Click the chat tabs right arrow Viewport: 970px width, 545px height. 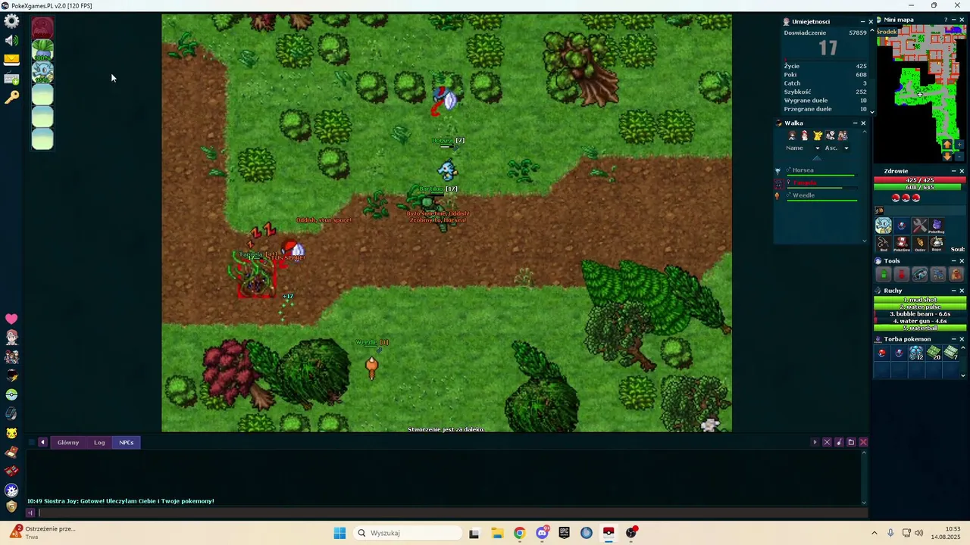coord(815,442)
